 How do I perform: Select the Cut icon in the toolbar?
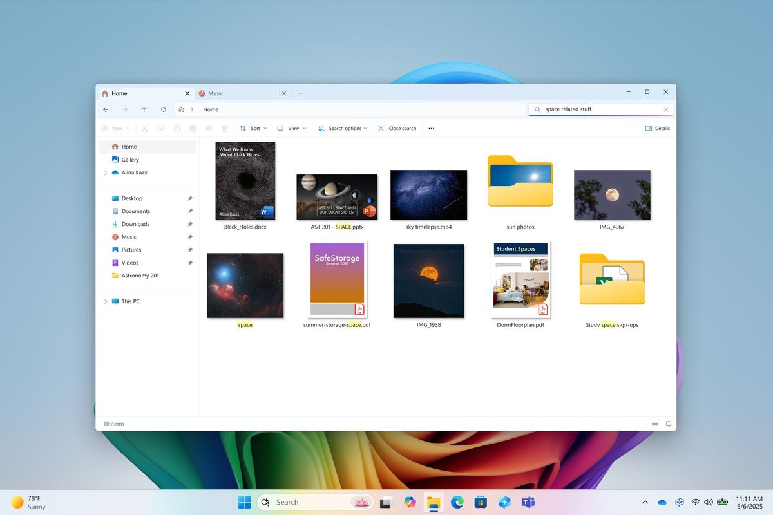pos(146,128)
